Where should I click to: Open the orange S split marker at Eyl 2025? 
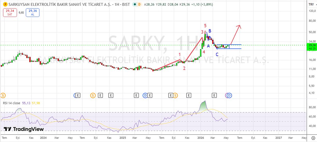pos(175,95)
